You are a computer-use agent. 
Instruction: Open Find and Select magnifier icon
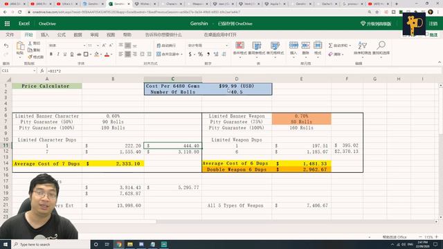point(381,45)
